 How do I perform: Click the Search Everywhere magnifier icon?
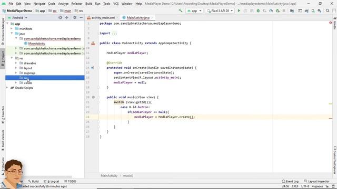328,10
